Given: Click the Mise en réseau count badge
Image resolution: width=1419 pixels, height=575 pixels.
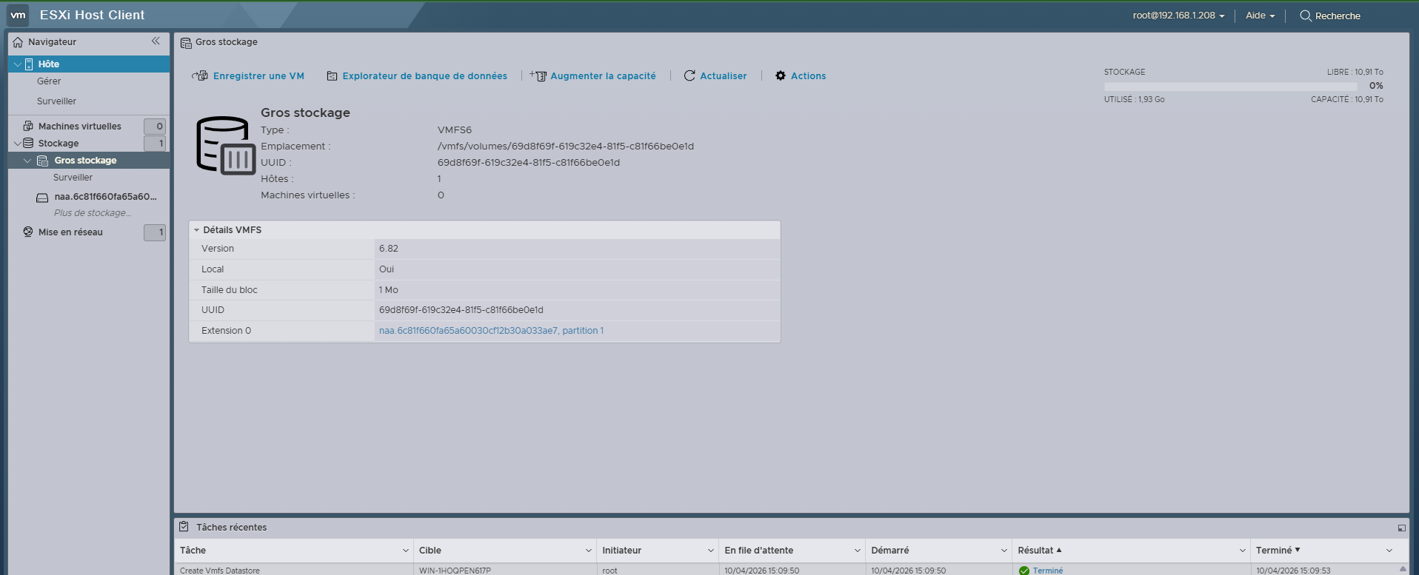Looking at the screenshot, I should click(155, 232).
